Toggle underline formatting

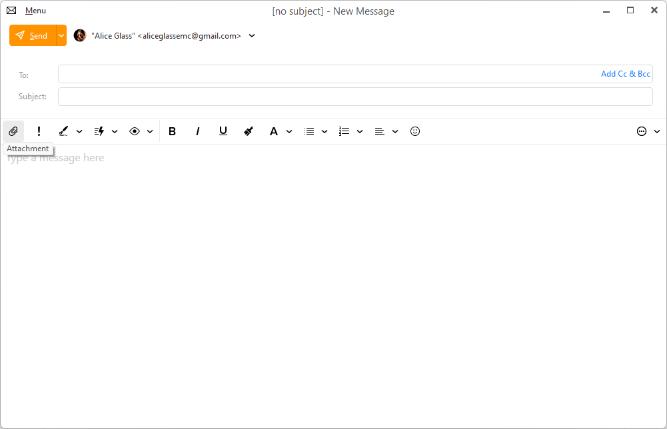[223, 131]
